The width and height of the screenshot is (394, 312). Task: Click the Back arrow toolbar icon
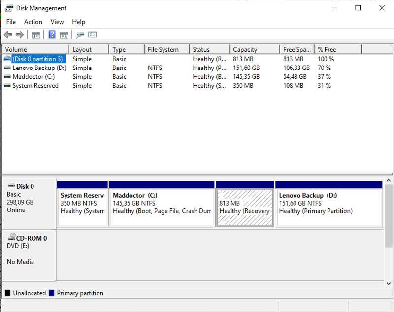pyautogui.click(x=8, y=35)
